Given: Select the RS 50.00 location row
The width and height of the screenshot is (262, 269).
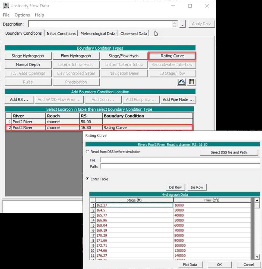Looking at the screenshot, I should 99,122.
